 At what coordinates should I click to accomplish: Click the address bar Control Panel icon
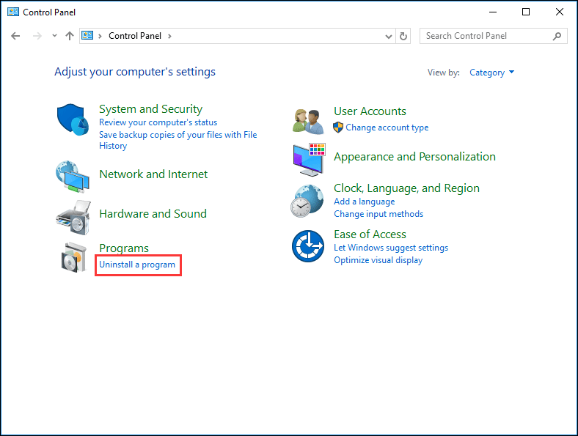87,35
